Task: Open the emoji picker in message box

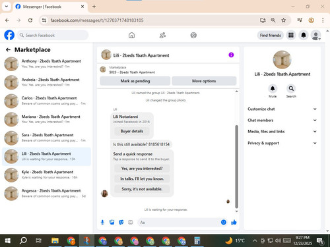Action: click(224, 222)
